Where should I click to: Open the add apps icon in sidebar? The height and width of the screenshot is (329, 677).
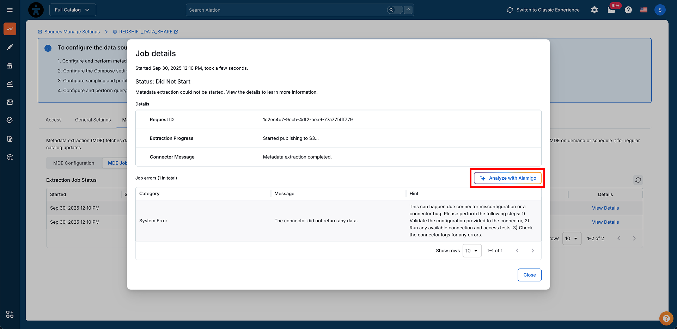(10, 314)
